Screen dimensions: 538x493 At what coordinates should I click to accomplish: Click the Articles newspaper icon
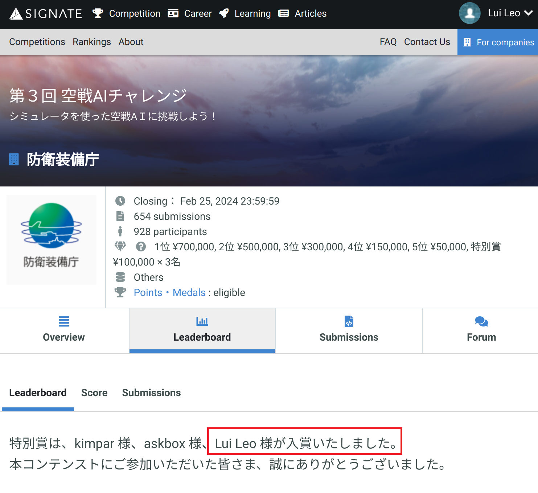click(x=283, y=13)
